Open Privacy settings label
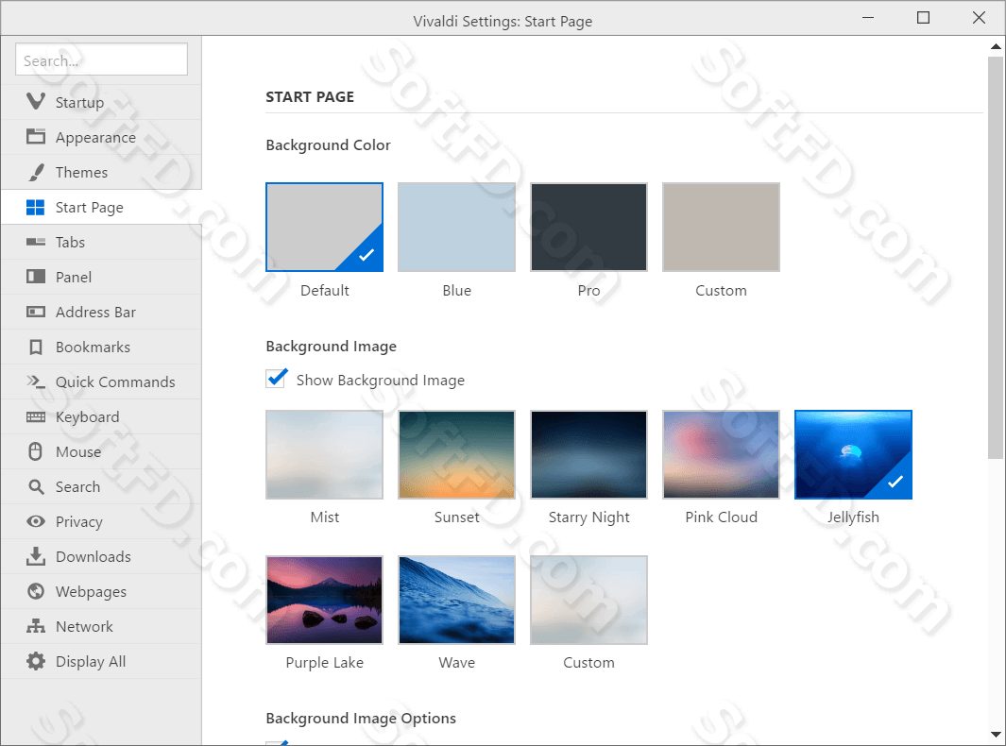The image size is (1006, 746). click(79, 522)
